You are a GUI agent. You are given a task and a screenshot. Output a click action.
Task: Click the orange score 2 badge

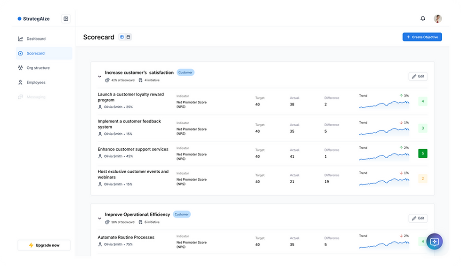(422, 178)
